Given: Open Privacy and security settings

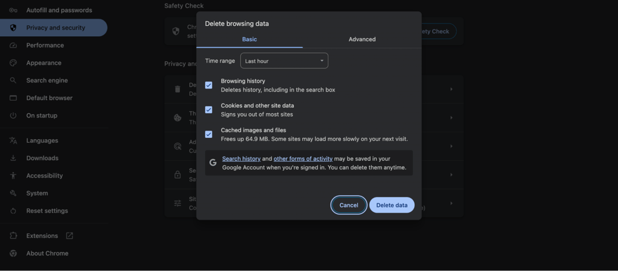Looking at the screenshot, I should pos(54,28).
